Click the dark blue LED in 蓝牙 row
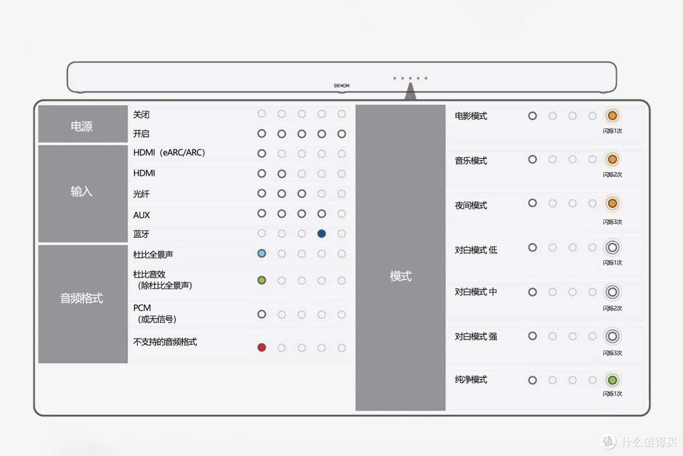 coord(321,234)
